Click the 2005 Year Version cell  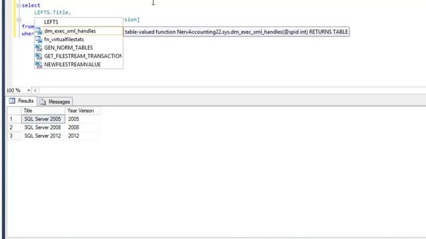83,119
